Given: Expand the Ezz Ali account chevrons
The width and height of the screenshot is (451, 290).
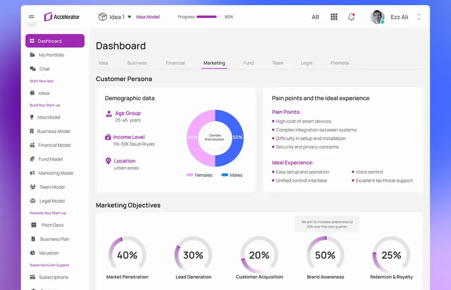Looking at the screenshot, I should point(419,17).
